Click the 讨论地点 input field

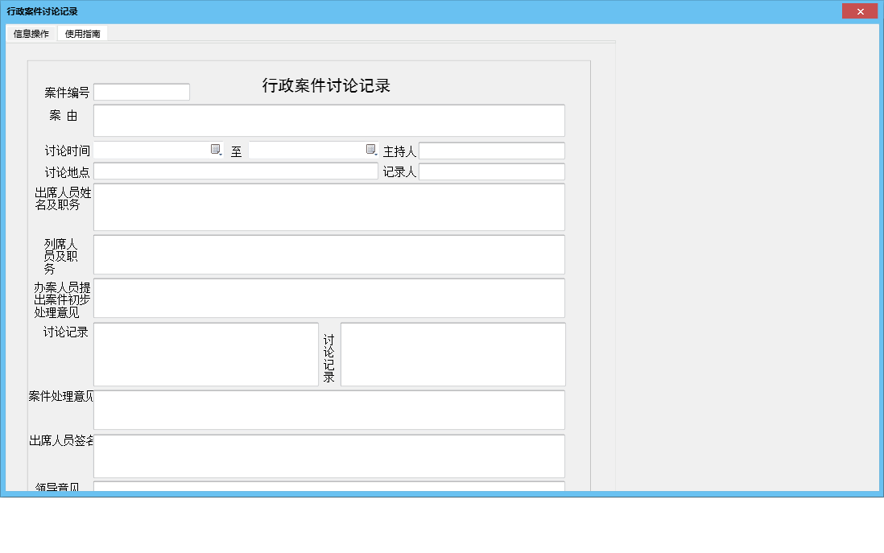pyautogui.click(x=236, y=171)
